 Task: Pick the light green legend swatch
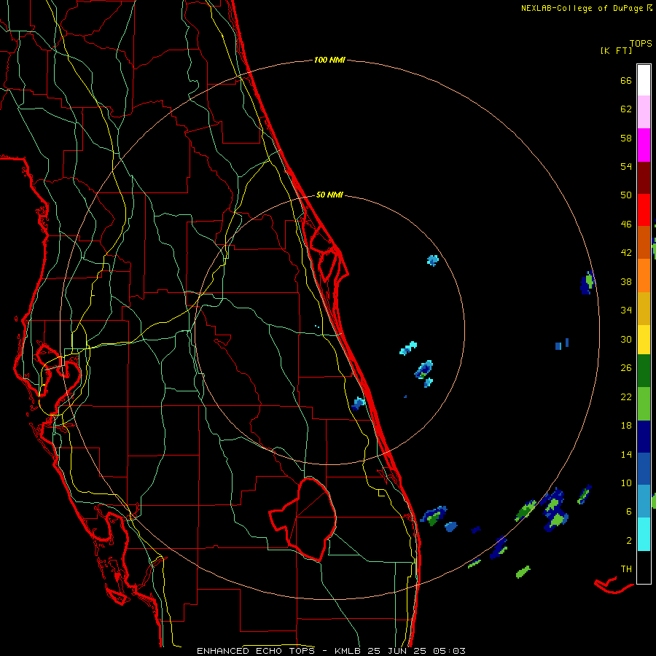(644, 404)
